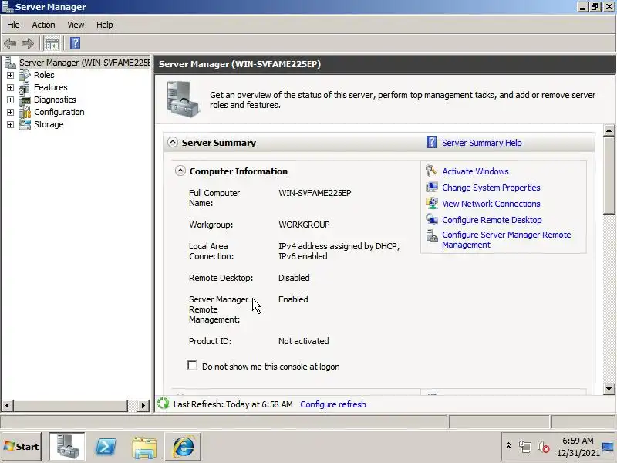The image size is (617, 463).
Task: Click the Features node icon
Action: point(25,87)
